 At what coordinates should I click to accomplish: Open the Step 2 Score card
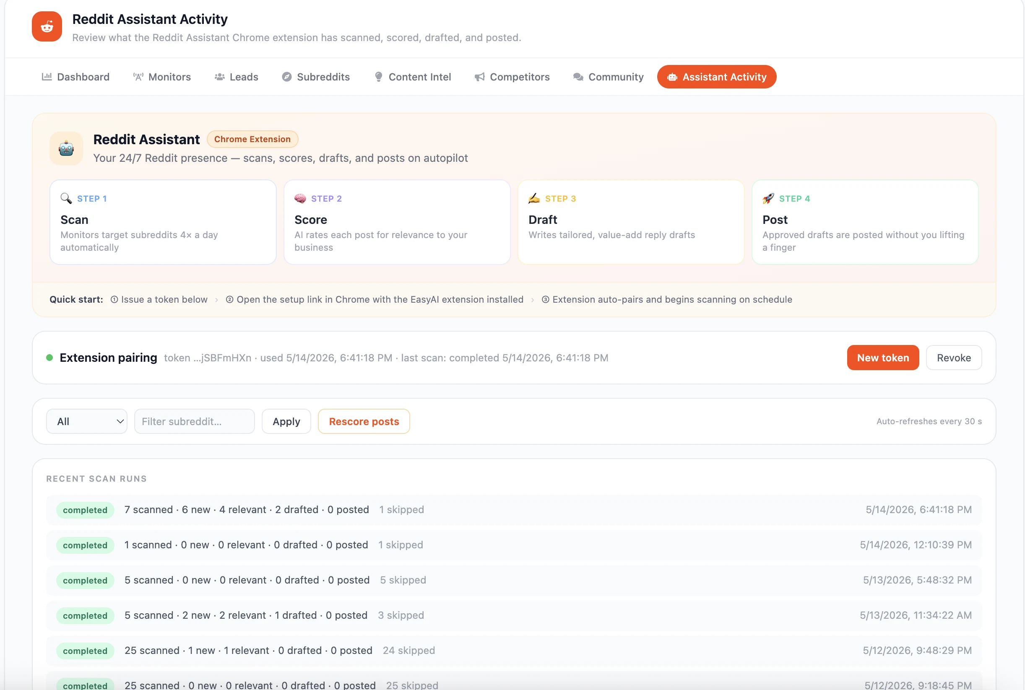[x=397, y=222]
